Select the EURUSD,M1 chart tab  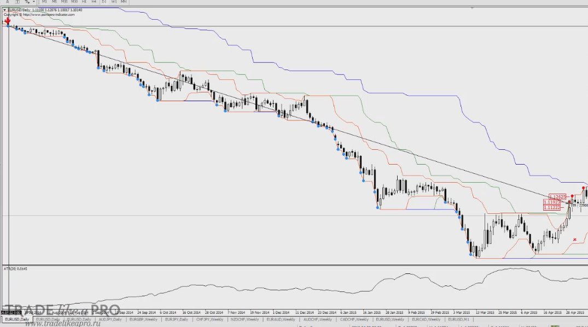[x=458, y=319]
